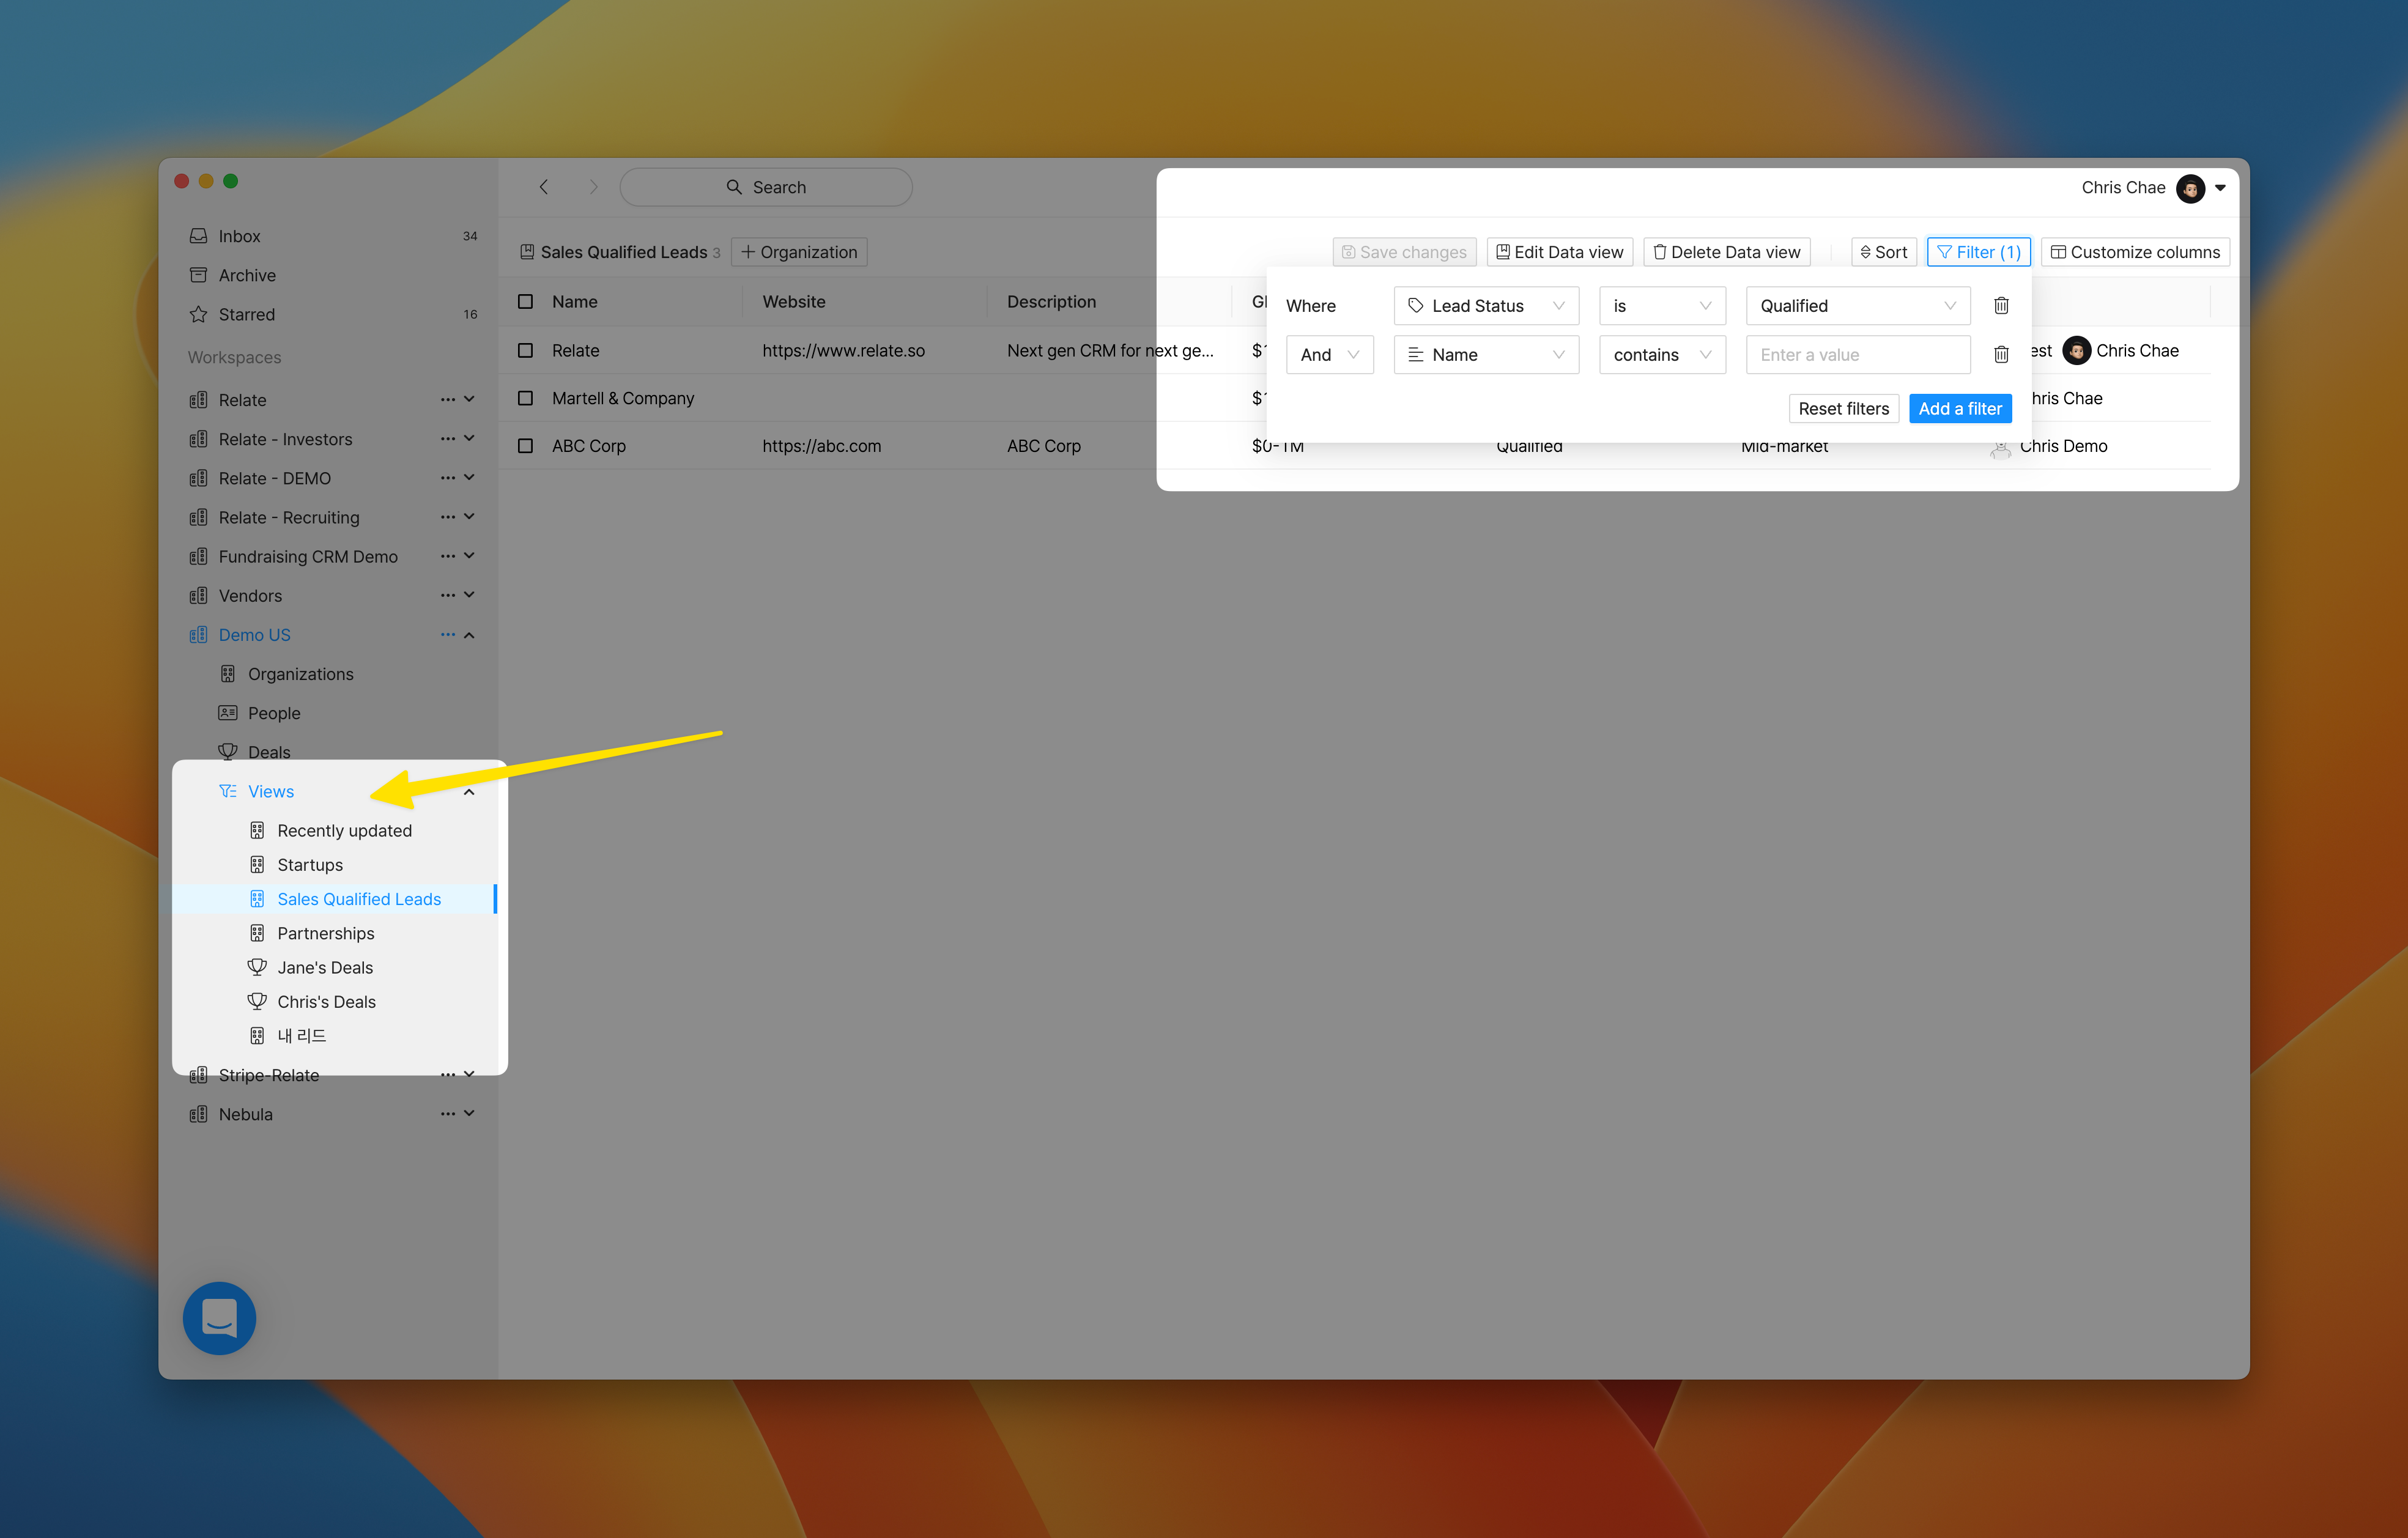Screen dimensions: 2408x1538
Task: Click Archive box icon in sidebar
Action: point(198,275)
